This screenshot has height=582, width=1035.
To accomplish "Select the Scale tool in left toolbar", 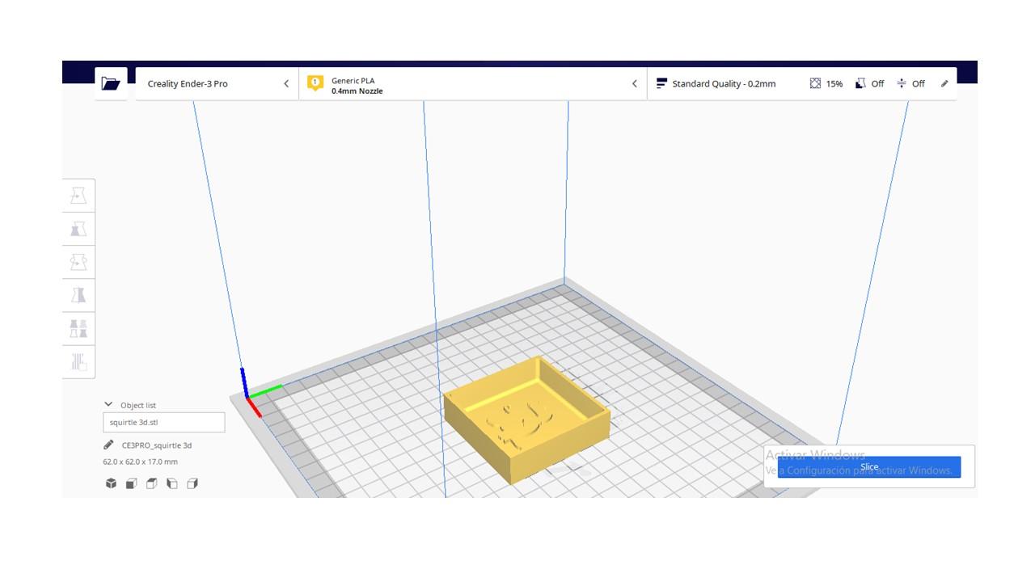I will [78, 229].
